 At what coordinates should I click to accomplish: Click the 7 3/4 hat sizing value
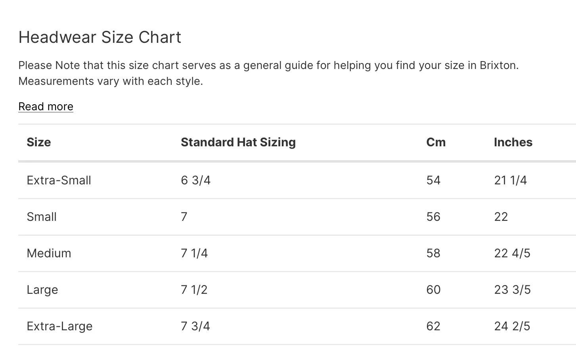pos(195,326)
